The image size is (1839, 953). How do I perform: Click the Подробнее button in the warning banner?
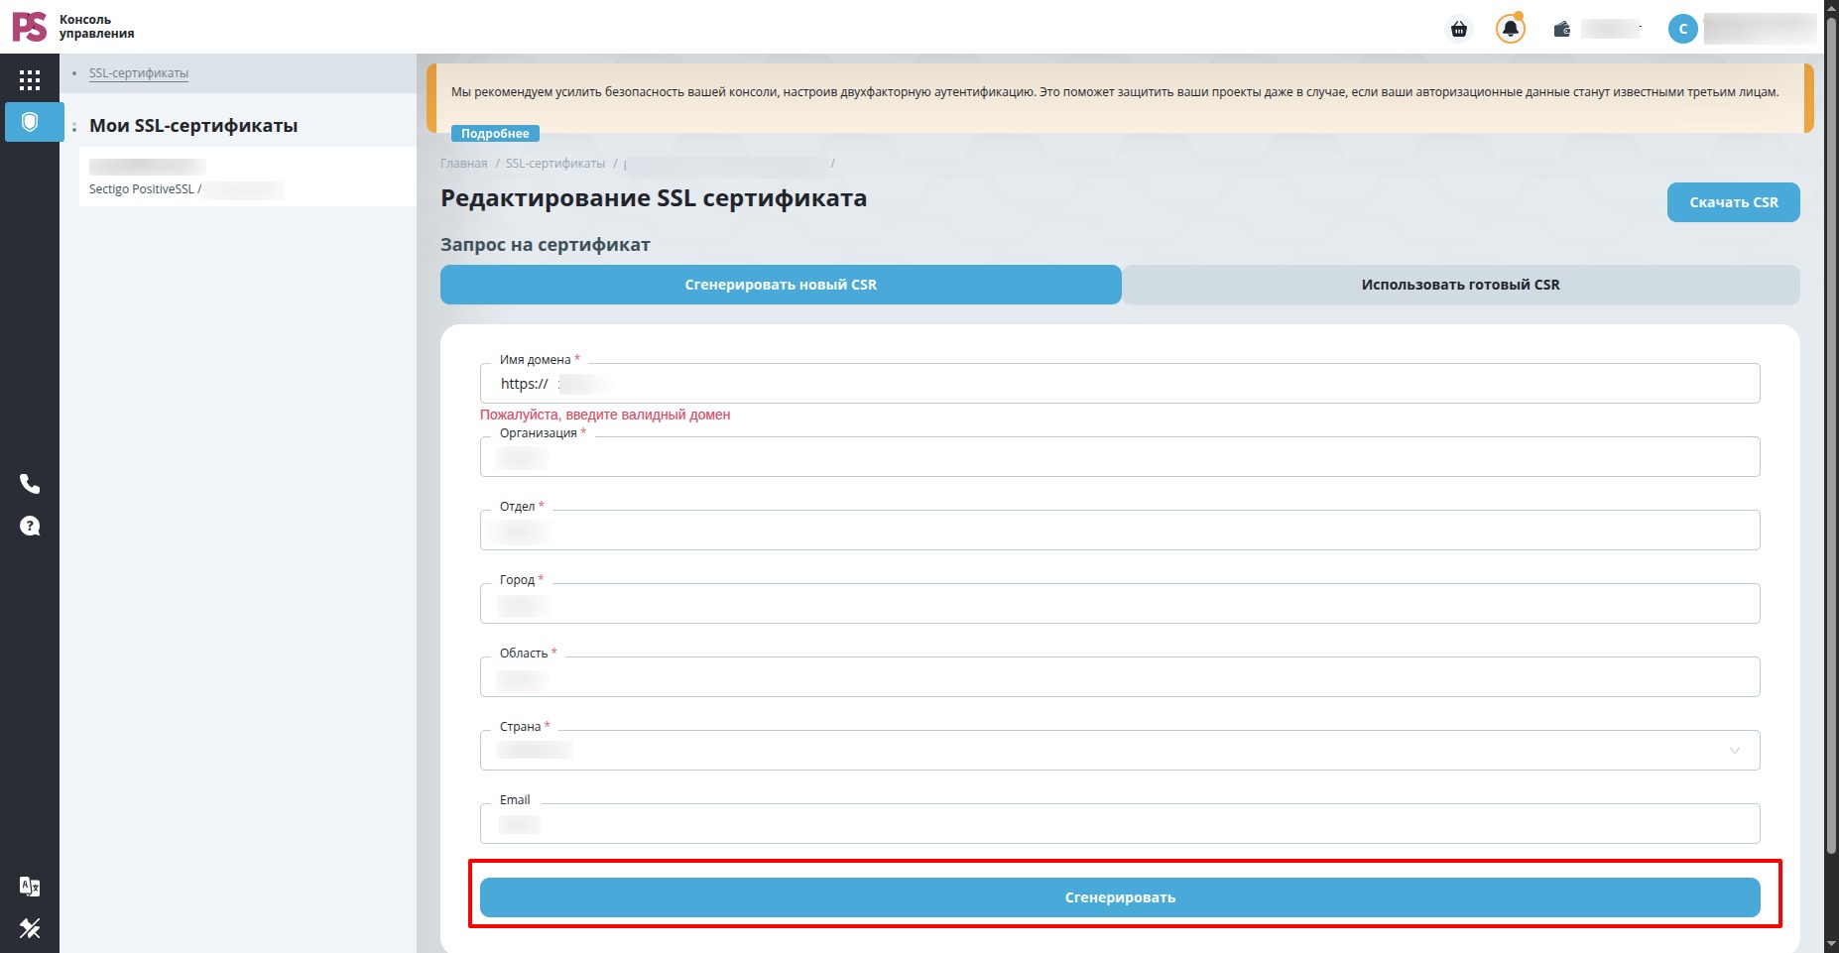tap(495, 134)
